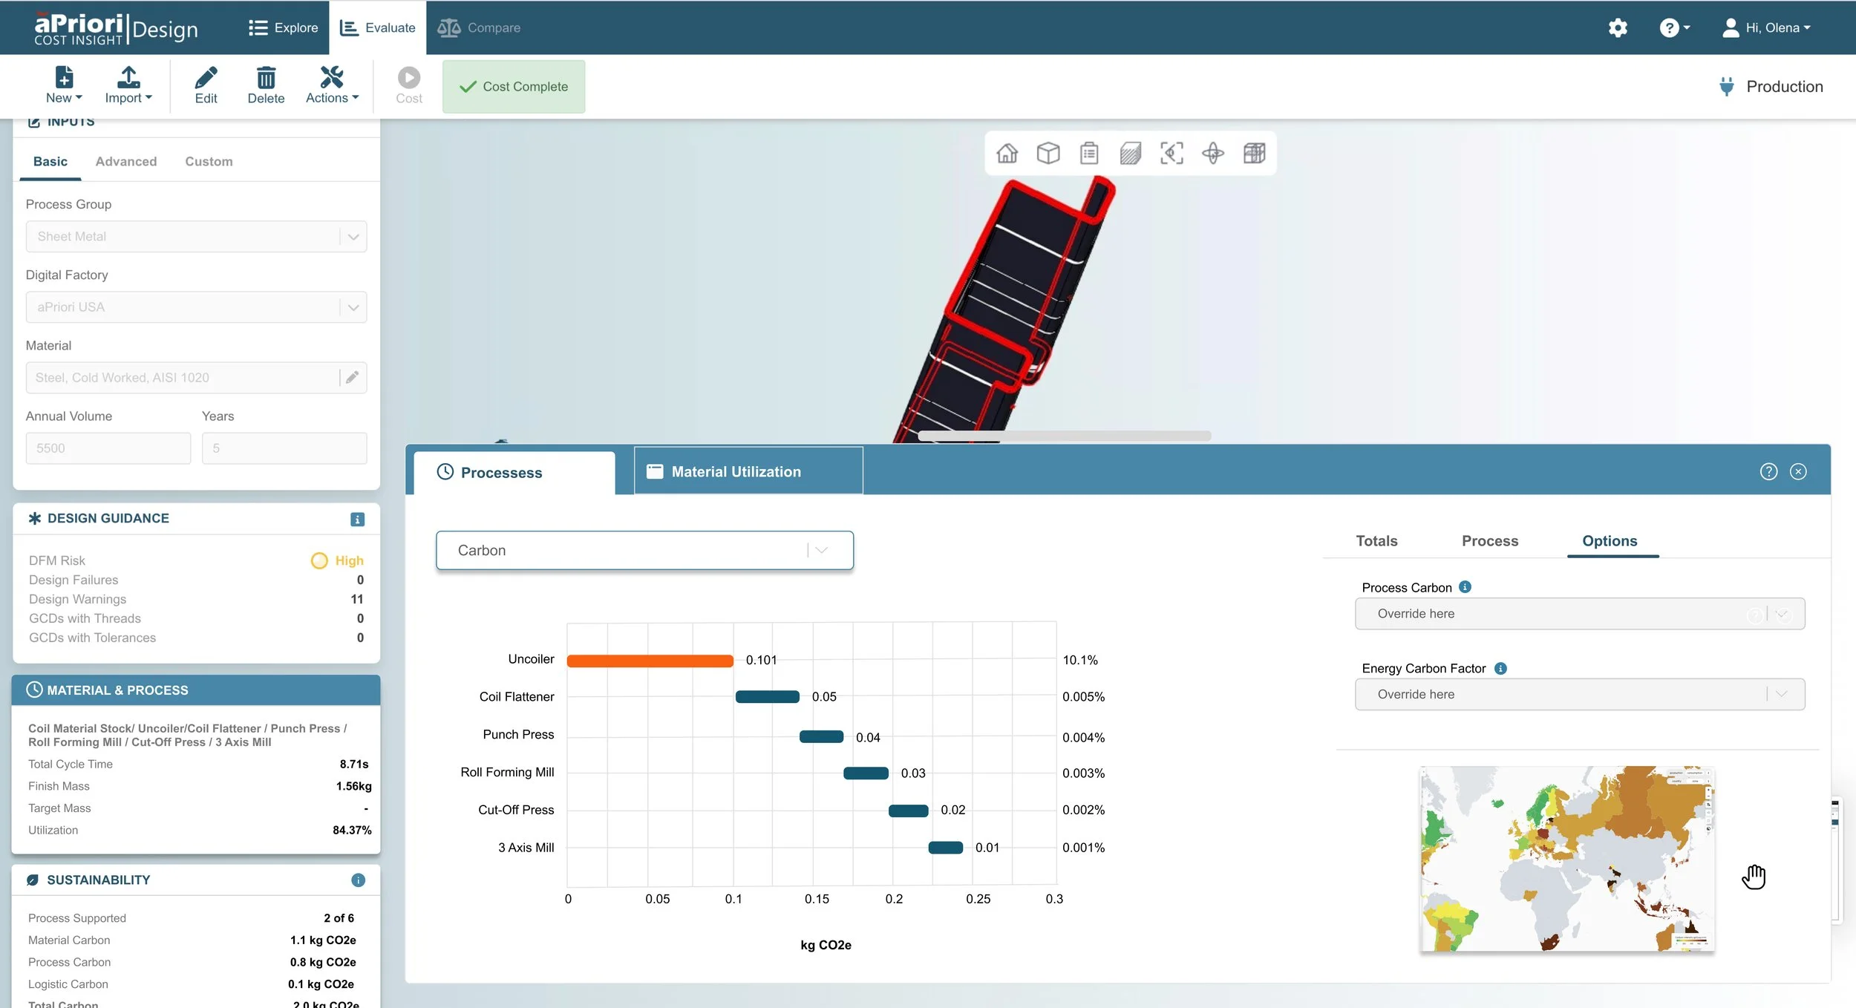Expand the Energy Carbon Factor override dropdown
The width and height of the screenshot is (1856, 1008).
tap(1781, 694)
